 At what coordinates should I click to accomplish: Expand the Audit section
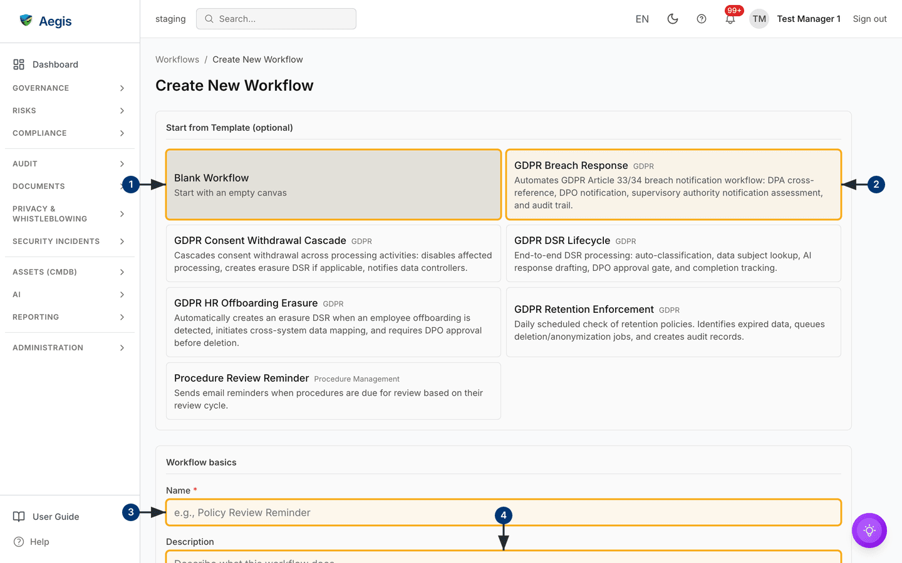coord(69,164)
